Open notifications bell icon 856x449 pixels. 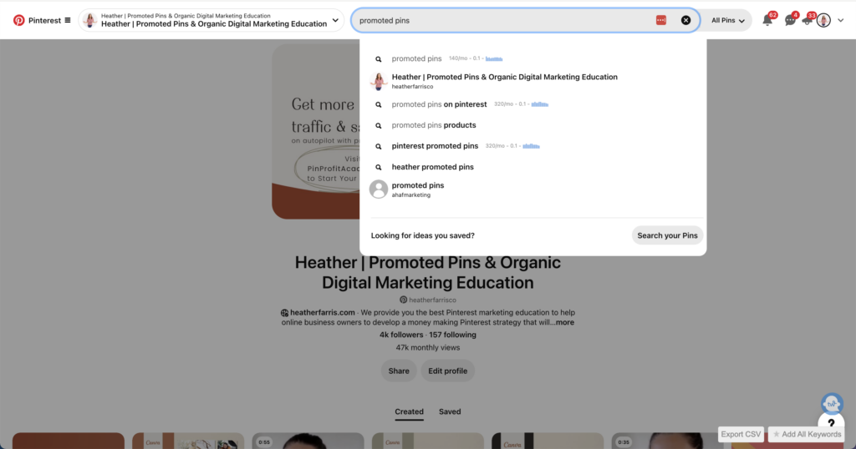(767, 21)
